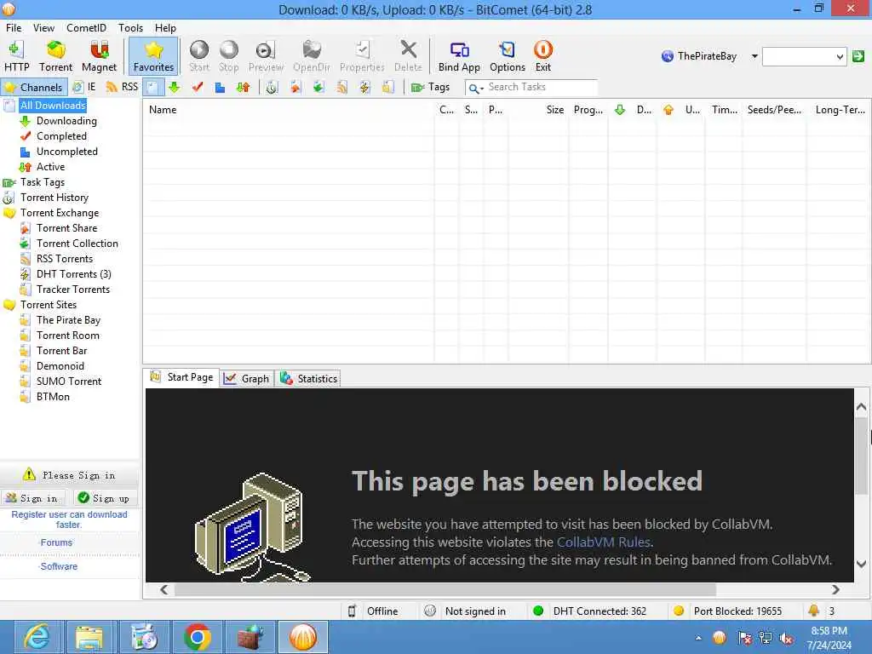Select Downloading in sidebar tree

(x=66, y=121)
